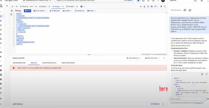This screenshot has width=209, height=108.
Task: Expand the query results panel vertically
Action: [164, 58]
